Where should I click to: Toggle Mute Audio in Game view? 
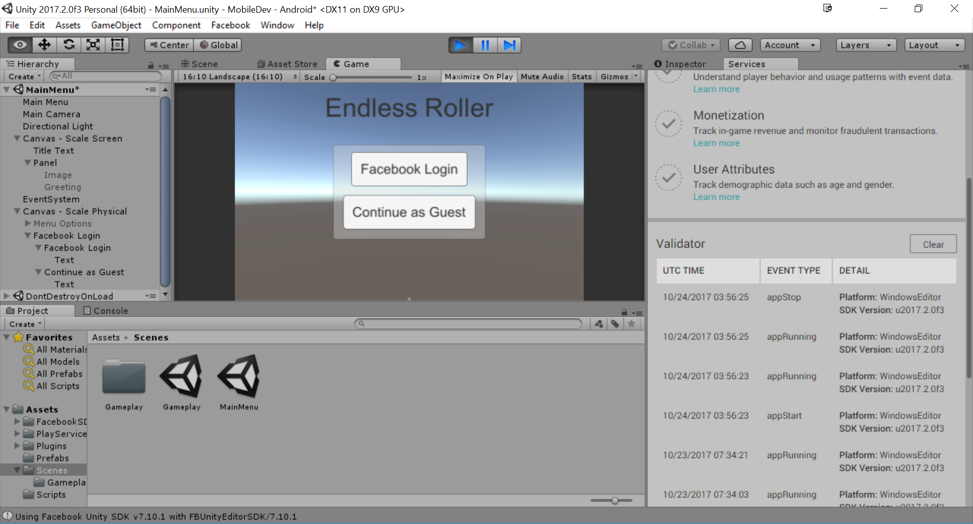point(542,76)
